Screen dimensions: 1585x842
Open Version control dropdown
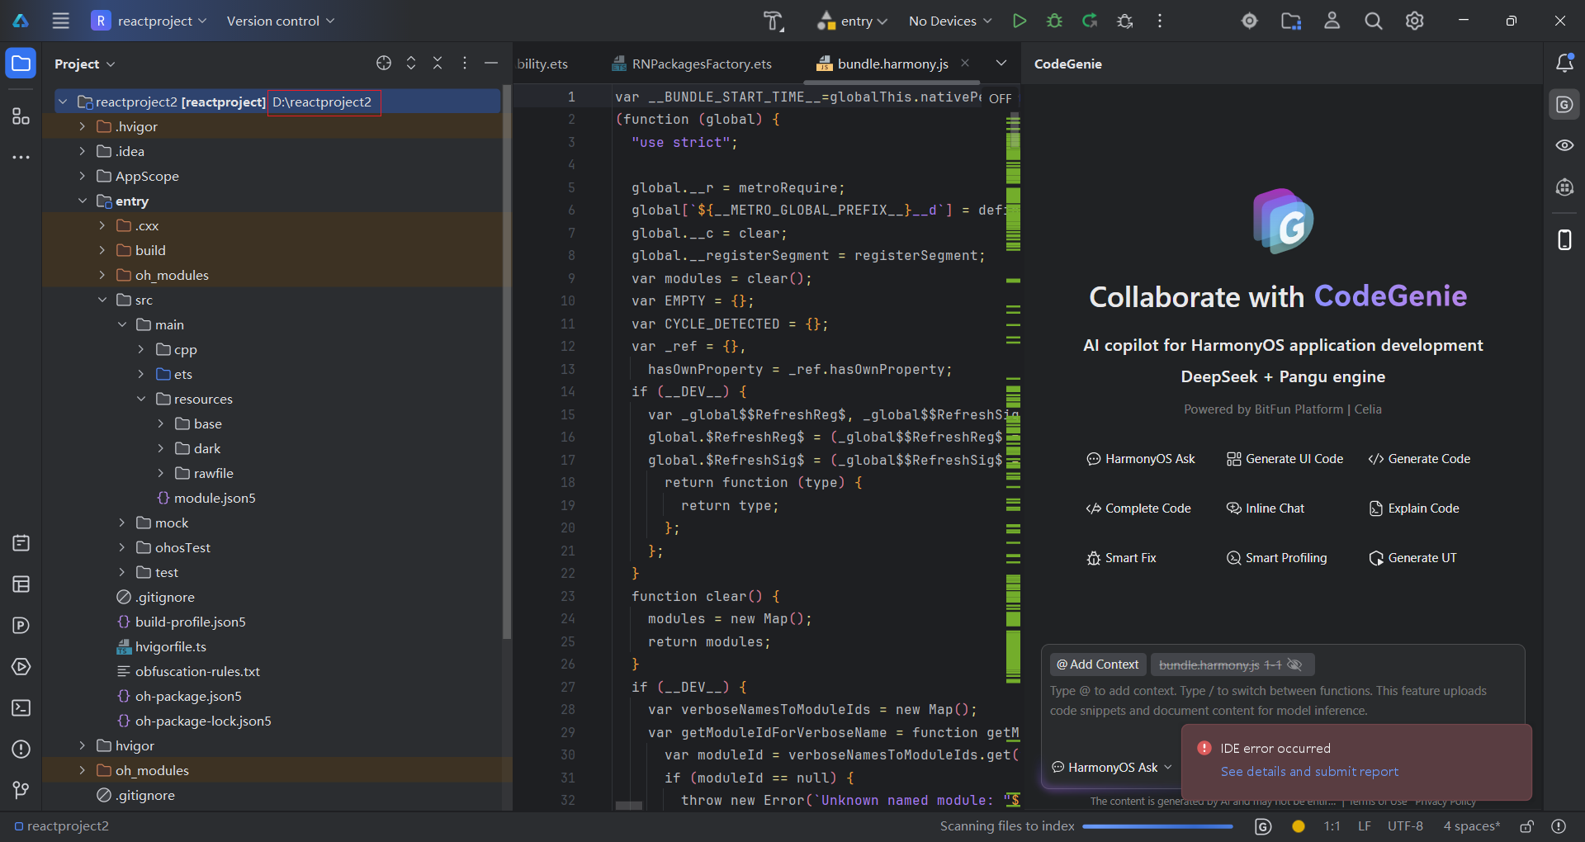click(x=281, y=21)
